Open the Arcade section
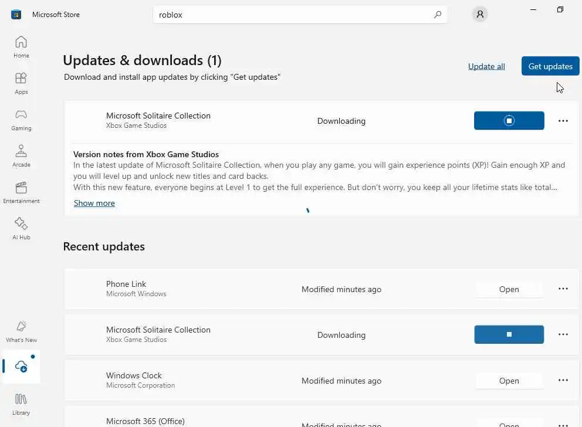 [x=21, y=156]
